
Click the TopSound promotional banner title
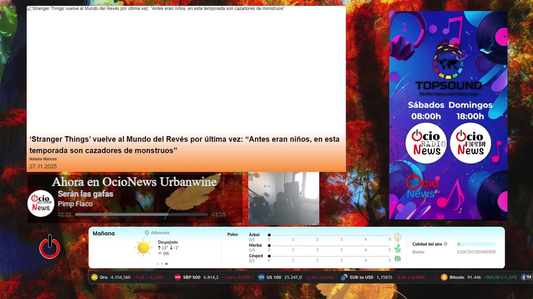point(448,86)
